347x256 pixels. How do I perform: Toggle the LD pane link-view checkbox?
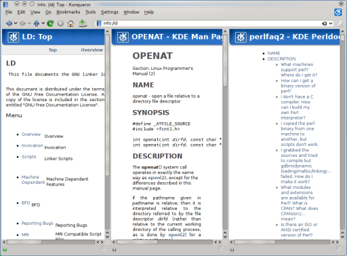point(103,249)
